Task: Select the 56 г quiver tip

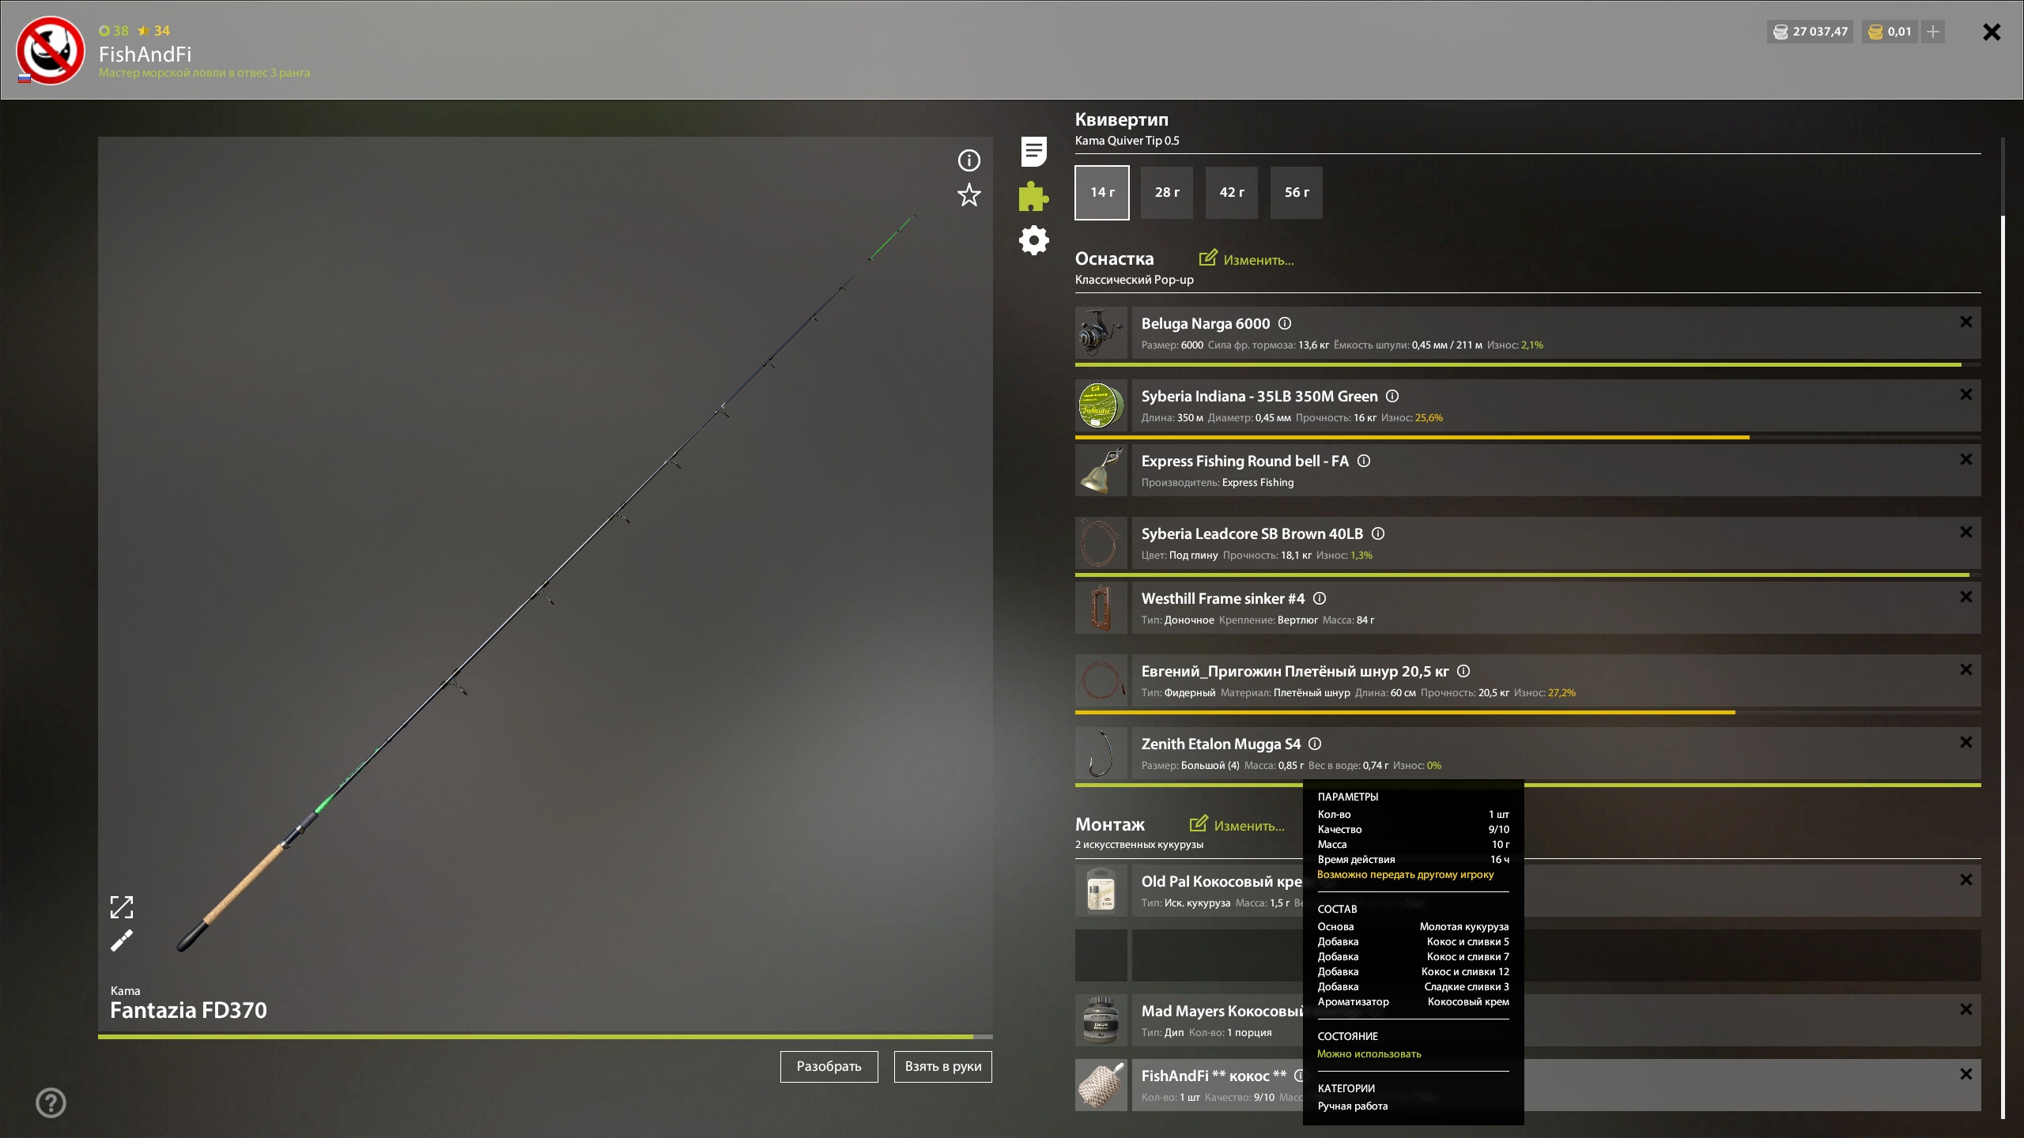Action: click(x=1297, y=192)
